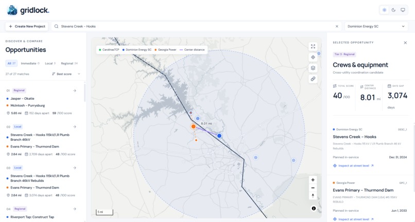Click the Jun 1, 2033 date
Screen dimensions: 415x222
point(399,211)
